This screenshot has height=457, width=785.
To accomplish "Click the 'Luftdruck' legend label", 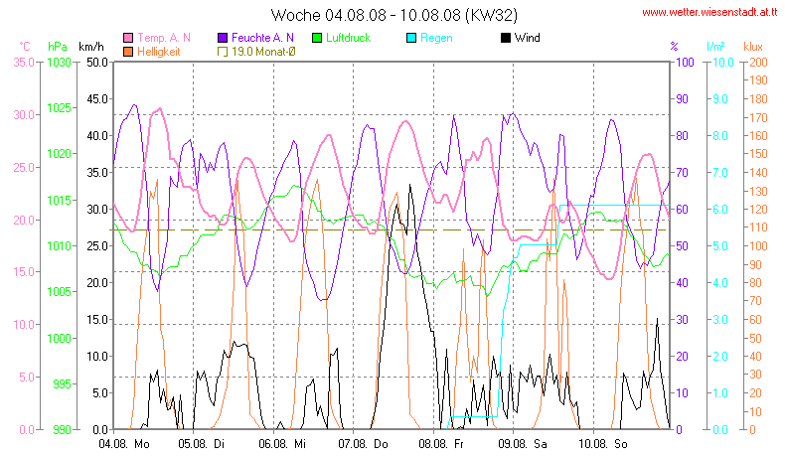I will 348,38.
